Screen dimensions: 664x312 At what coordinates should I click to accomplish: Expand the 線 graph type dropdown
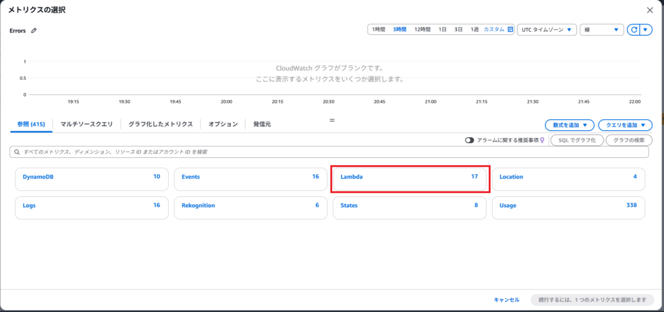601,30
